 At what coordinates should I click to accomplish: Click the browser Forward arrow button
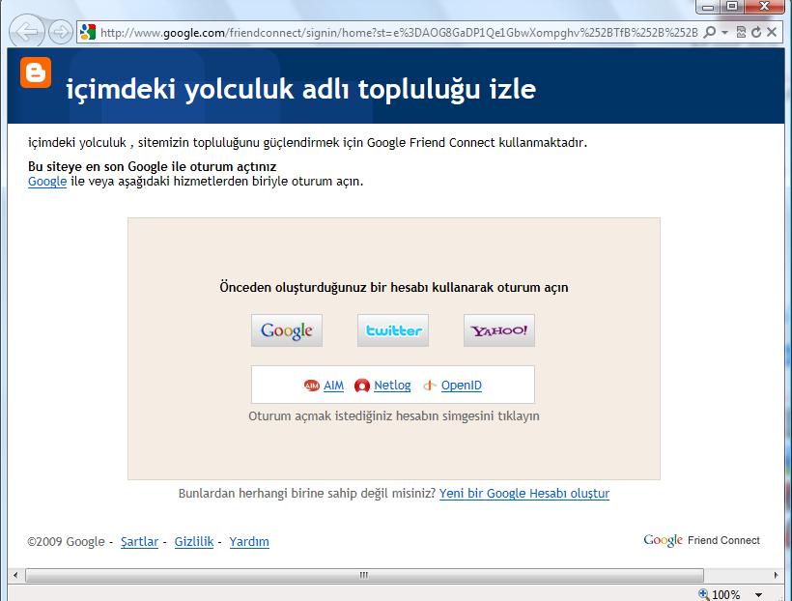[x=61, y=32]
